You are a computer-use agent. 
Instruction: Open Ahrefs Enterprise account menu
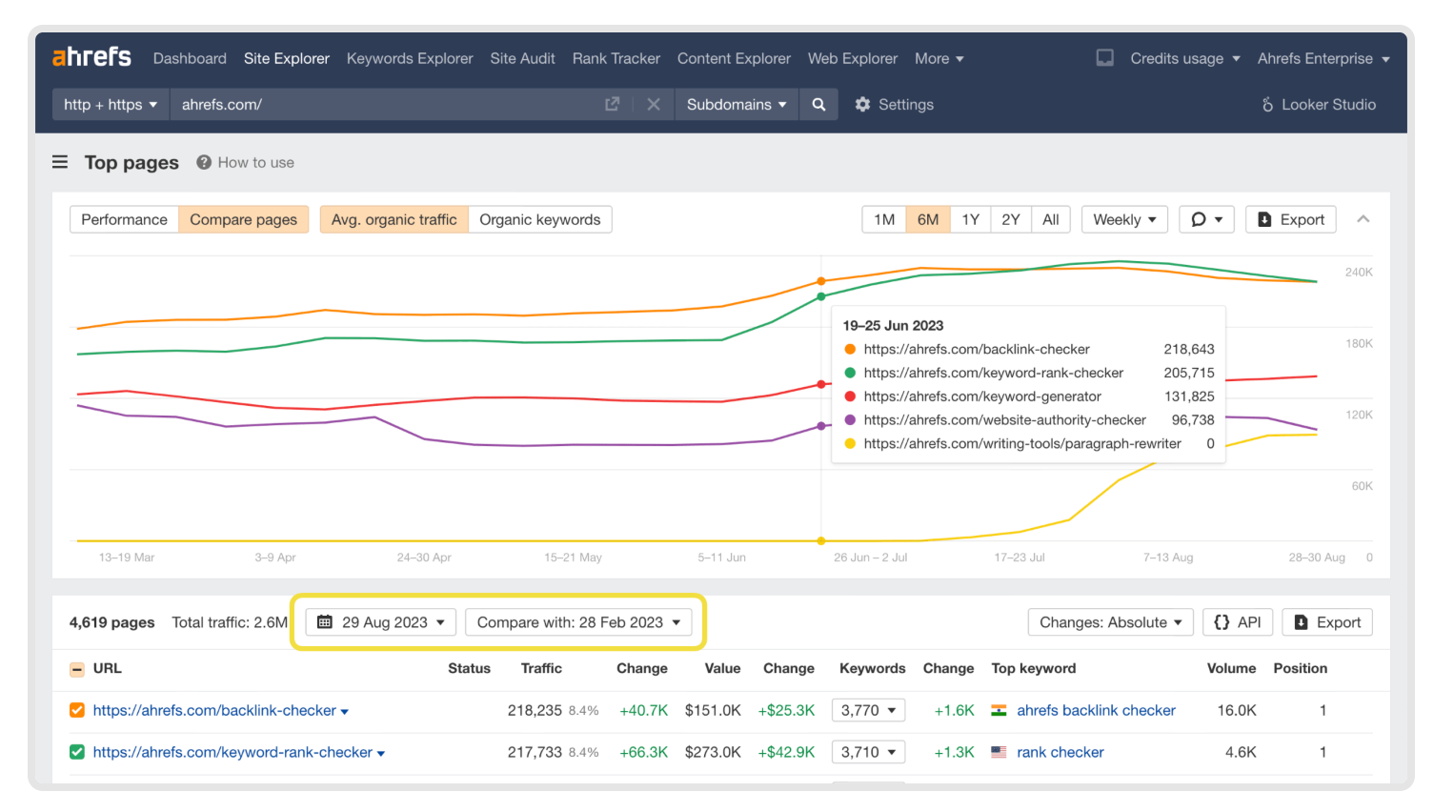point(1323,58)
